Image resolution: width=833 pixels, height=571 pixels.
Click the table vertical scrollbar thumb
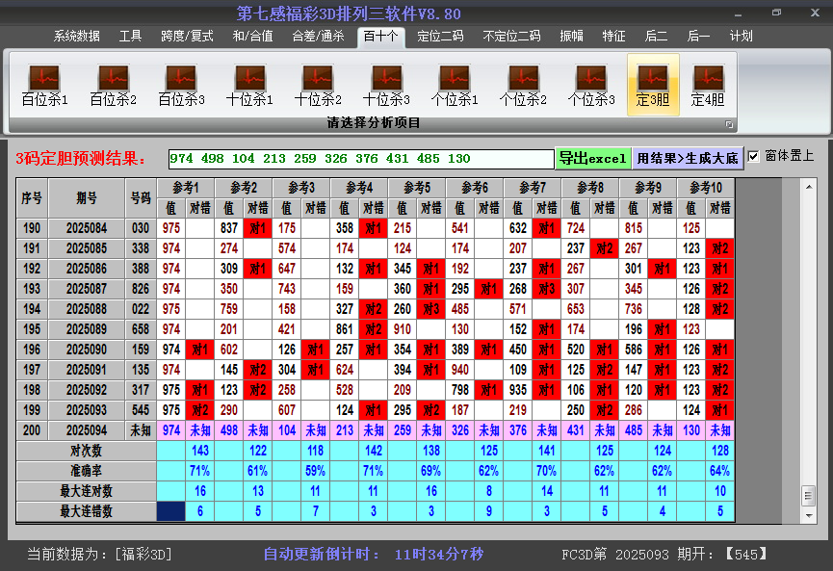(809, 496)
